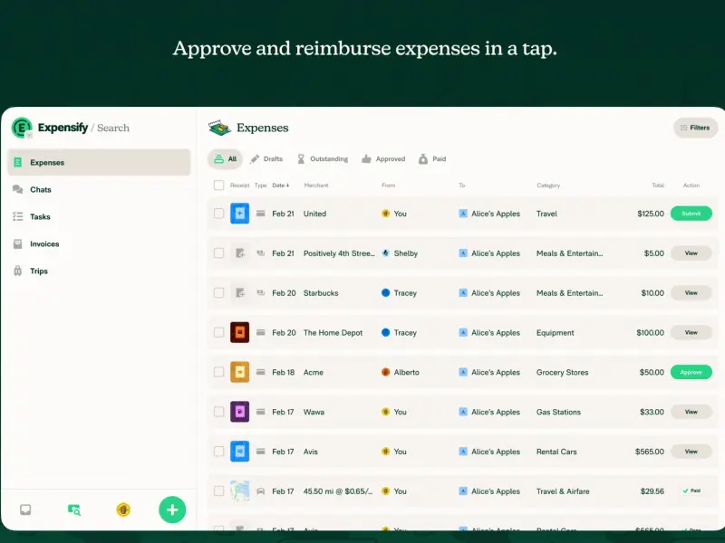The image size is (725, 543).
Task: Switch to the Drafts tab
Action: click(x=266, y=159)
